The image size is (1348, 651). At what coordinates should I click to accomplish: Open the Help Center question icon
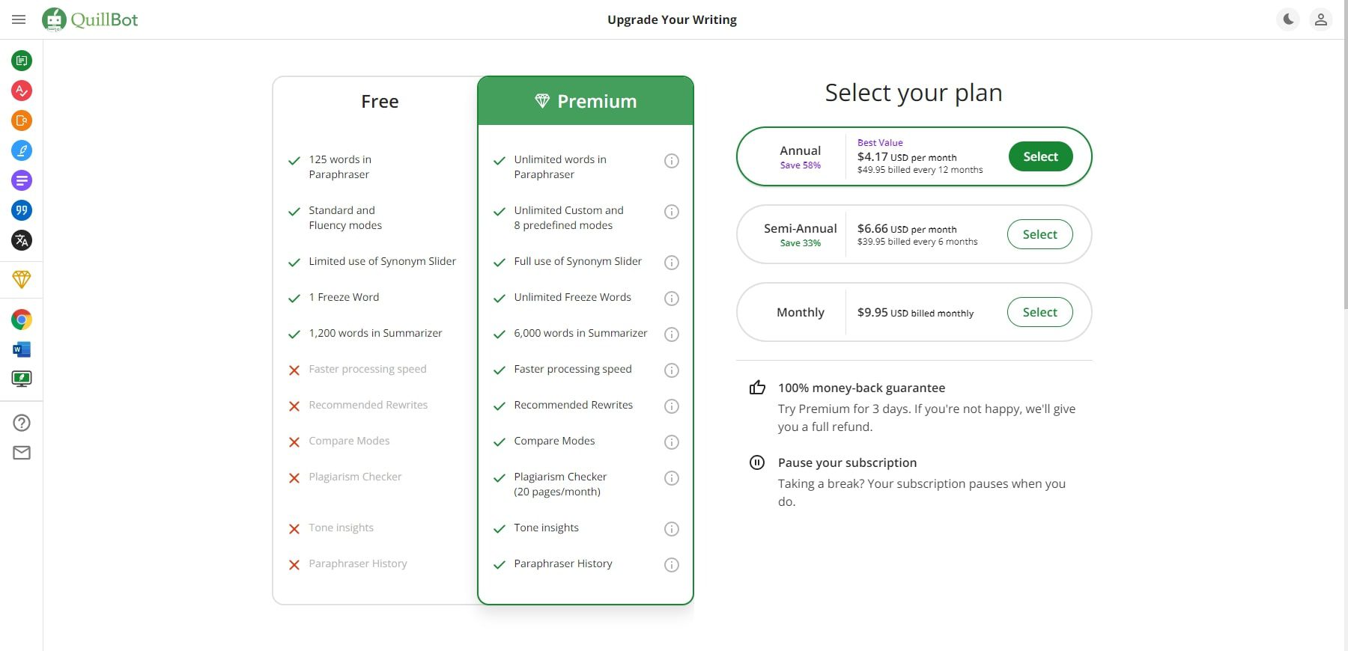[22, 423]
